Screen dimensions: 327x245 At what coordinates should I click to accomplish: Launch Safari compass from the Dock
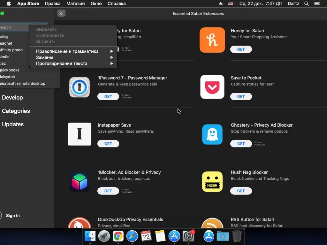132,236
